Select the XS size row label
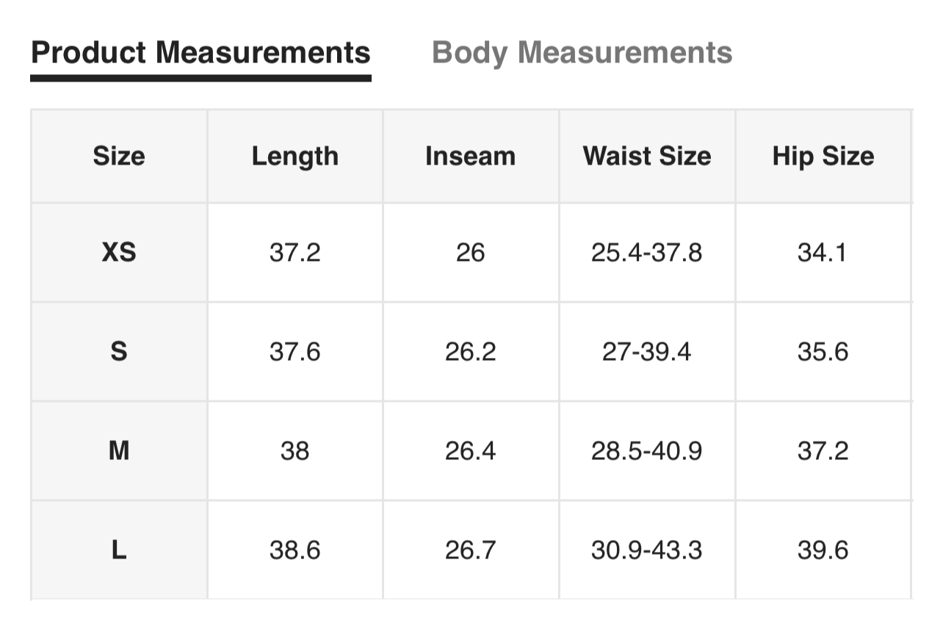The height and width of the screenshot is (629, 943). 119,253
